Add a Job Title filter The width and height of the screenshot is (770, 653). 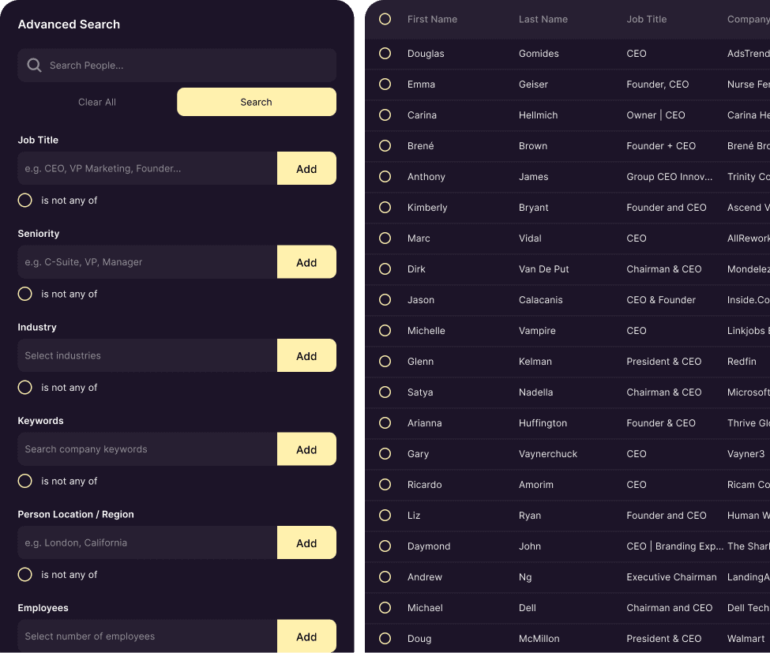(x=306, y=168)
